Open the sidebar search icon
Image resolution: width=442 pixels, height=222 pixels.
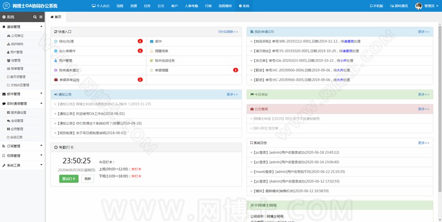[35, 17]
